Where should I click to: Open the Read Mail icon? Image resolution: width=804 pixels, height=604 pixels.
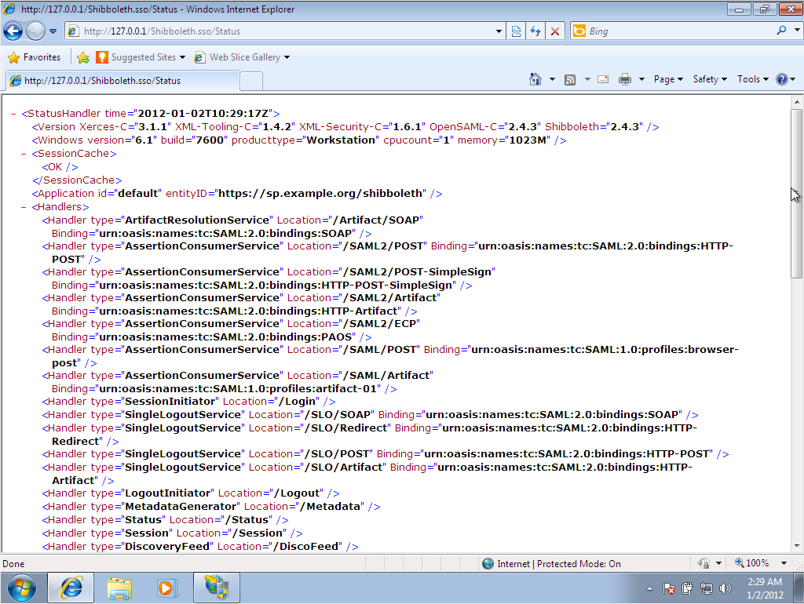point(601,78)
